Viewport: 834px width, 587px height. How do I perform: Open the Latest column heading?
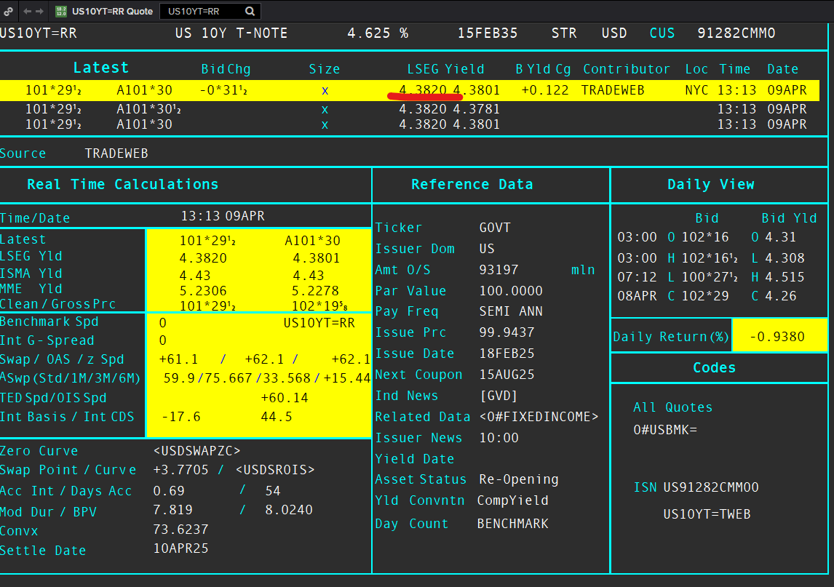pos(101,68)
